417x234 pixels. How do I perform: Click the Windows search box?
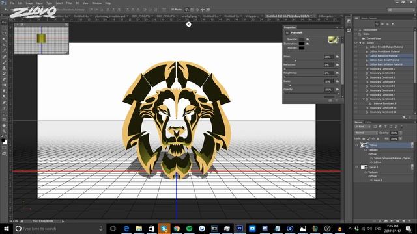click(x=59, y=228)
